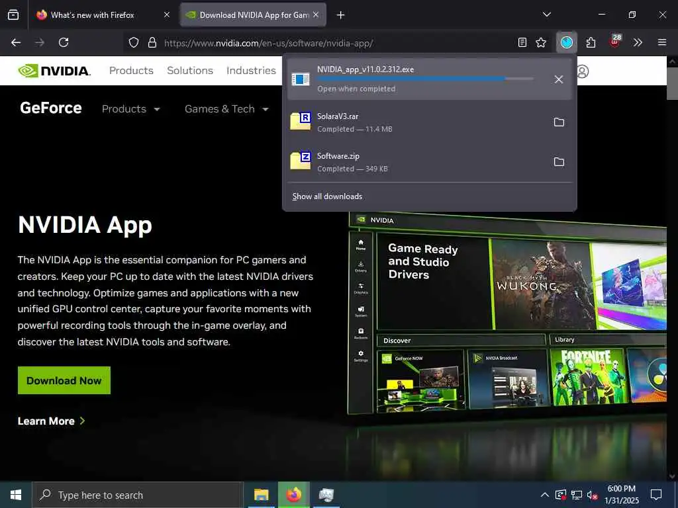Click the muted volume tray icon
The image size is (678, 508).
(593, 495)
